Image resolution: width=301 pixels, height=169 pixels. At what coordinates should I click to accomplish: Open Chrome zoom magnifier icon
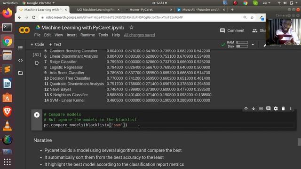tap(245, 17)
